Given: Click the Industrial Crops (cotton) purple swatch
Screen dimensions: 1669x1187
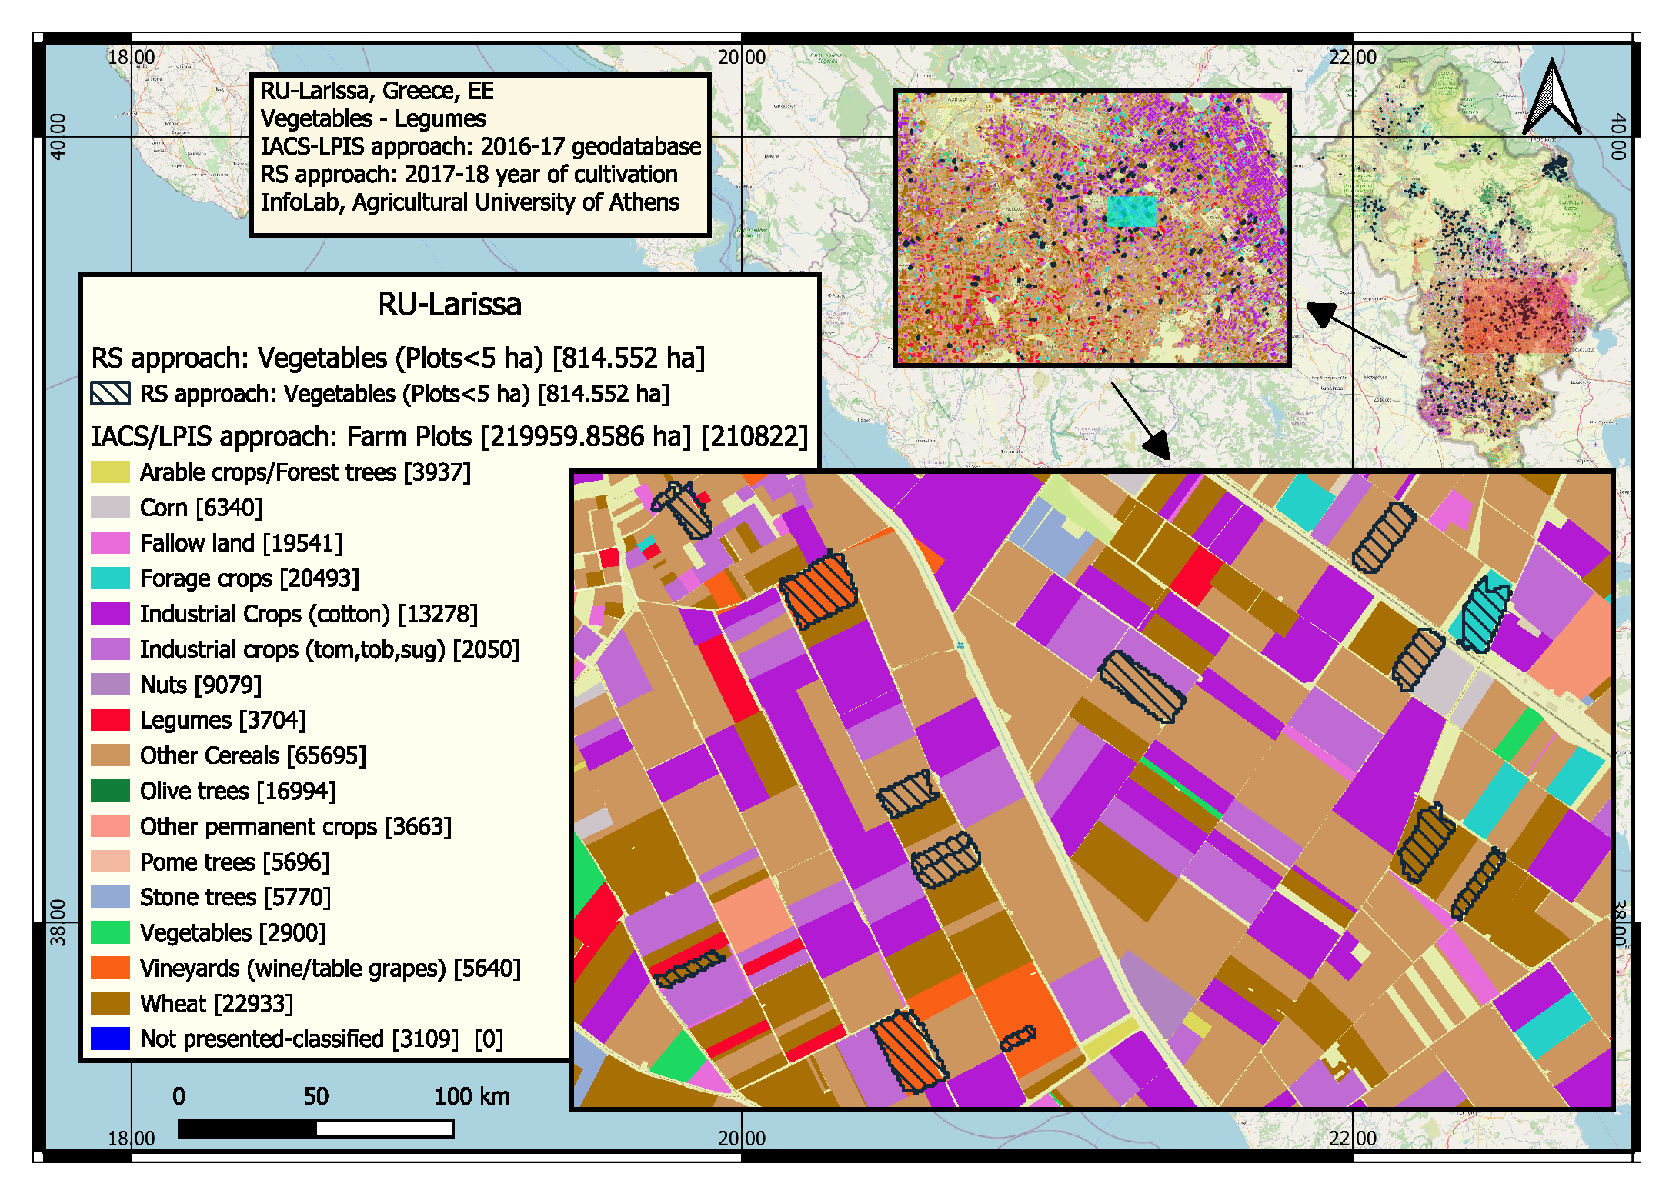Looking at the screenshot, I should coord(110,614).
